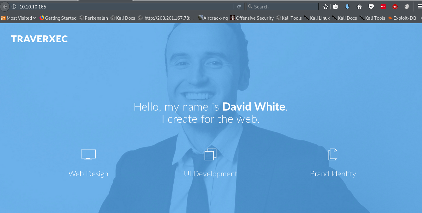Click the Search box in the toolbar

tap(283, 7)
